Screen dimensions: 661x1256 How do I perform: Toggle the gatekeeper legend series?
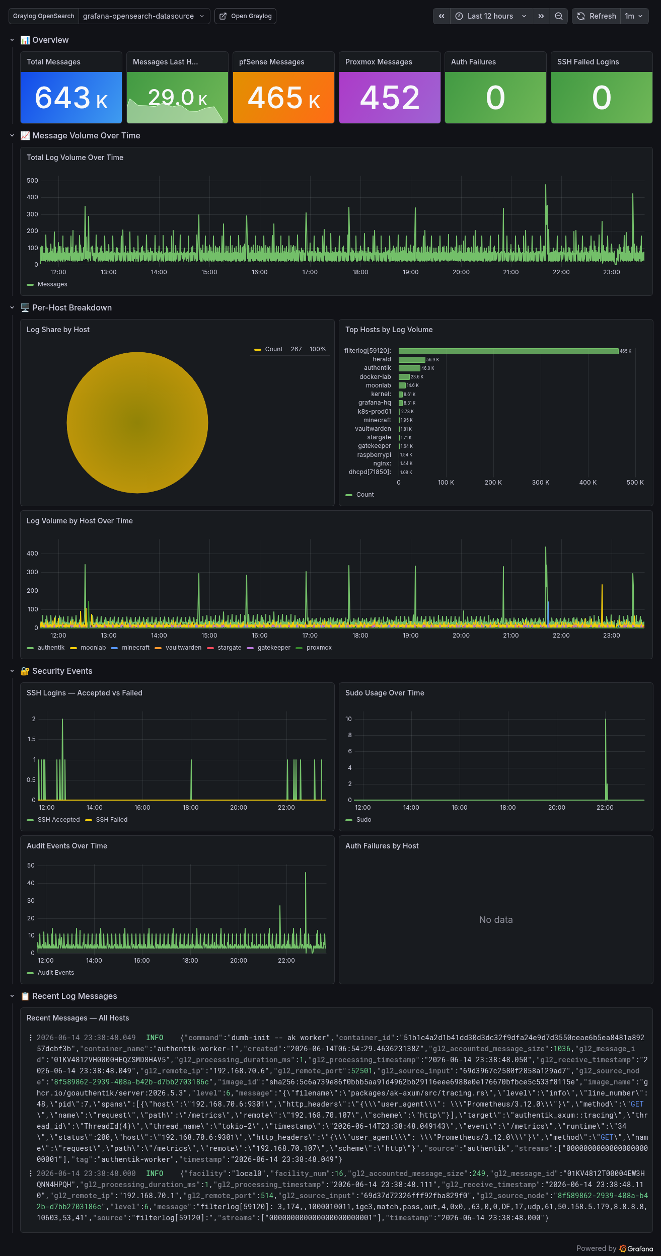pyautogui.click(x=274, y=648)
